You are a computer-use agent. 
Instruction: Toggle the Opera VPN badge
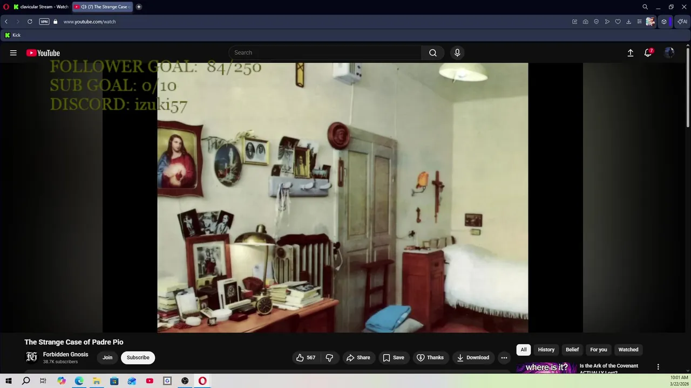(44, 22)
